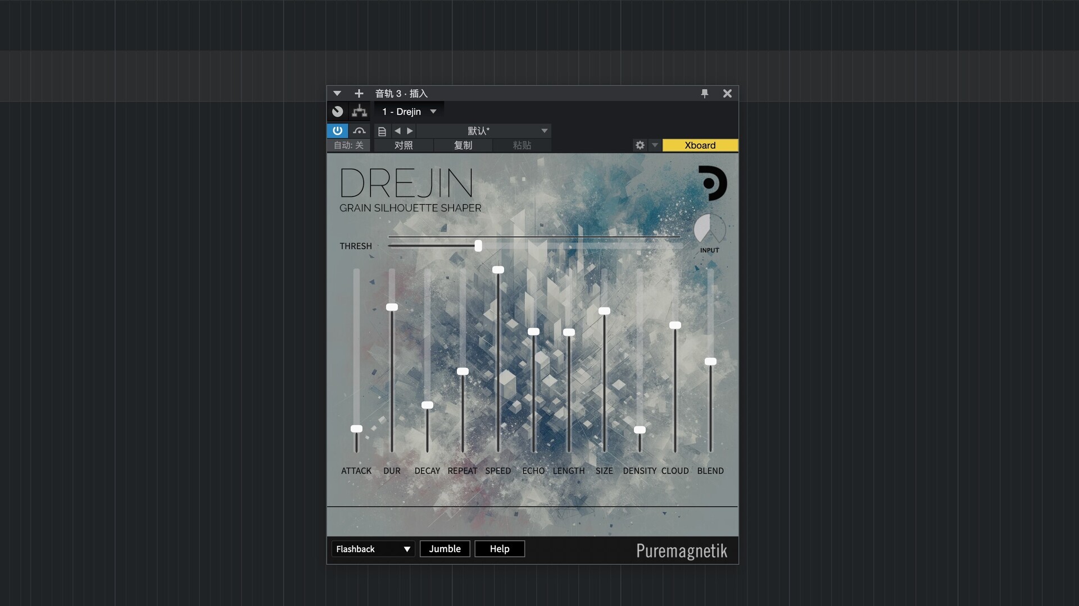Viewport: 1079px width, 606px height.
Task: Click the GRAIN SILHOUETTE SHAPER subtitle
Action: point(410,208)
